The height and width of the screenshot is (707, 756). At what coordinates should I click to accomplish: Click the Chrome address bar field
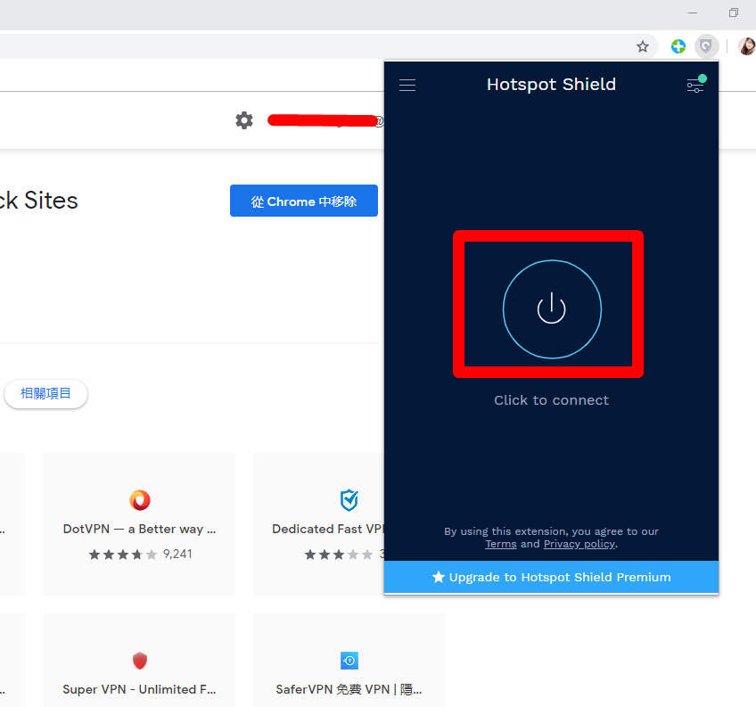point(312,46)
